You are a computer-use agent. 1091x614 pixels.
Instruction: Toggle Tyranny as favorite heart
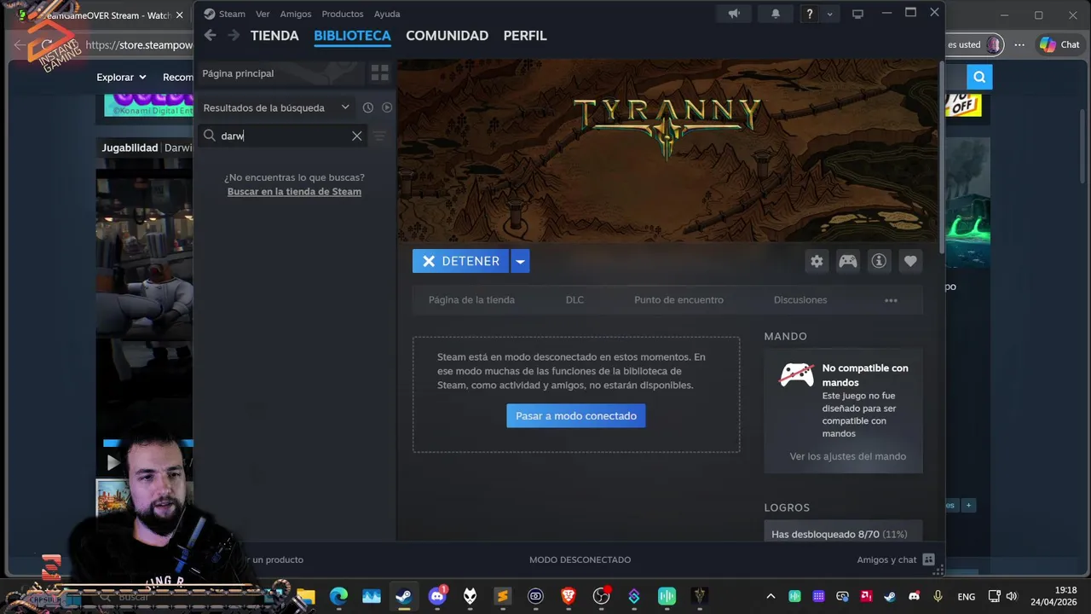(910, 261)
